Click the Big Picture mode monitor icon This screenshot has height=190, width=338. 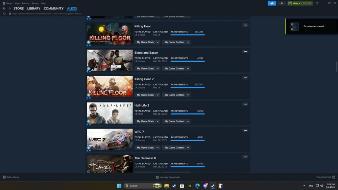tap(317, 3)
